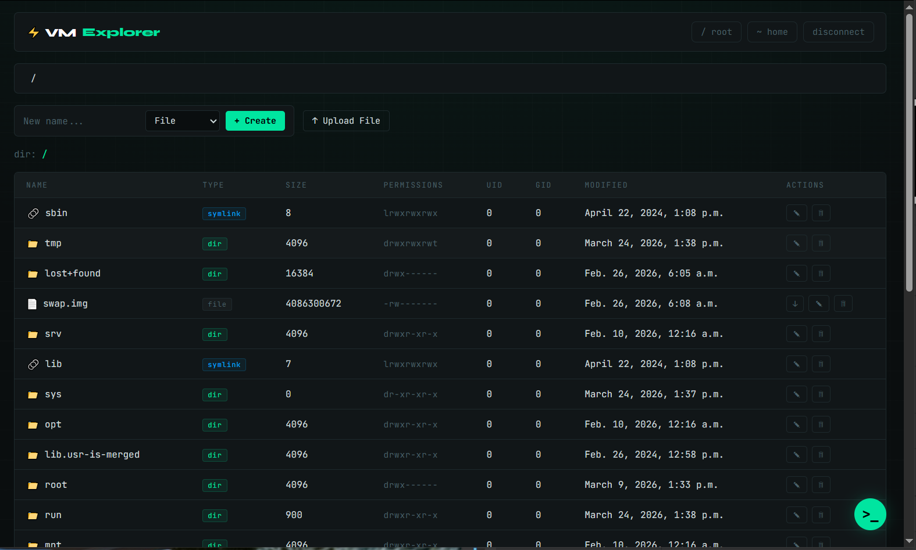Click the path bar showing /
The height and width of the screenshot is (550, 916).
450,78
